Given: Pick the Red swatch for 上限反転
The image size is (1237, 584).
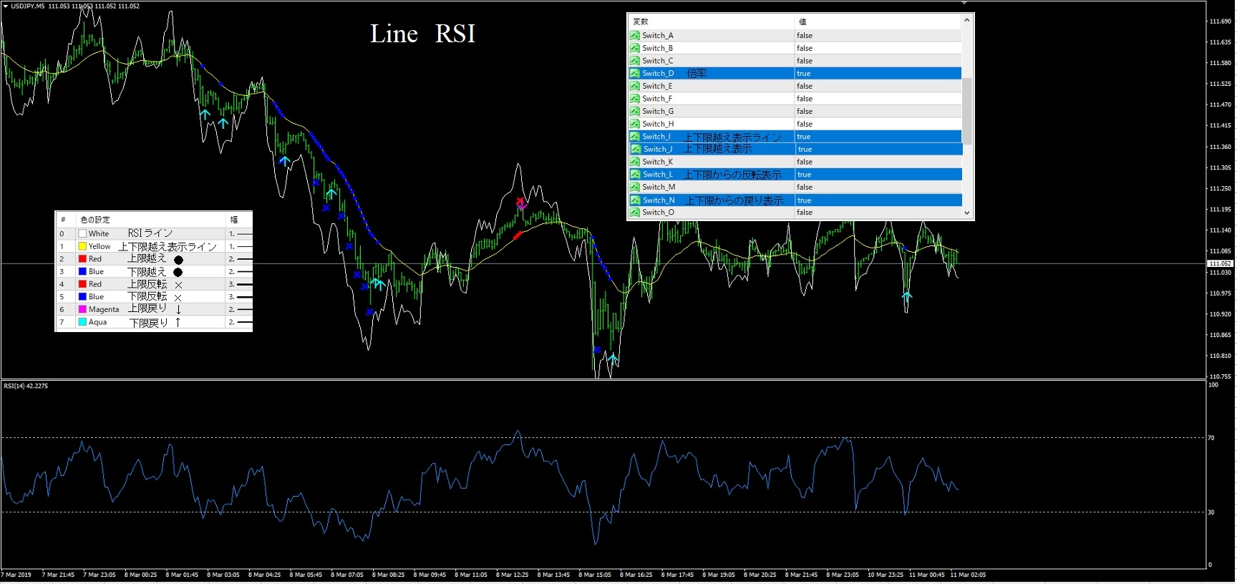Looking at the screenshot, I should tap(82, 284).
